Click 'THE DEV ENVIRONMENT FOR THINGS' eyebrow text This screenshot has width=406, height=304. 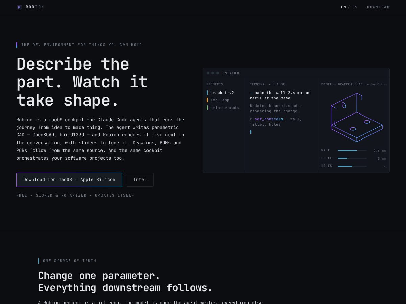pos(82,45)
